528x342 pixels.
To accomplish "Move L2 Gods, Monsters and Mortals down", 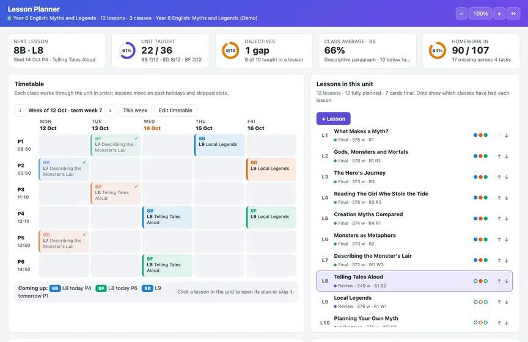I will [x=506, y=156].
